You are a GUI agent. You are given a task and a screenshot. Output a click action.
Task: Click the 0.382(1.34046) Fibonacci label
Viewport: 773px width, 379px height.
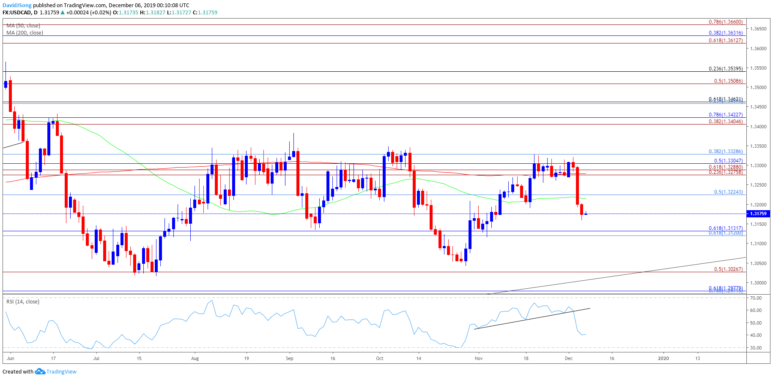(x=726, y=122)
